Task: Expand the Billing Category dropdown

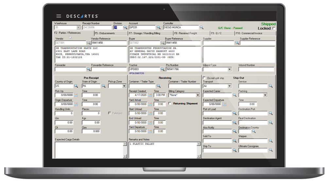Action: (198, 95)
